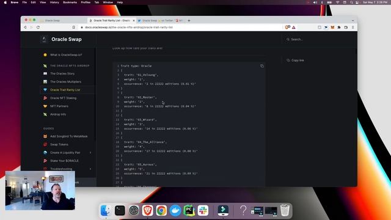Viewport: 391px width, 220px height.
Task: Copy the code block with copy icon
Action: (262, 66)
